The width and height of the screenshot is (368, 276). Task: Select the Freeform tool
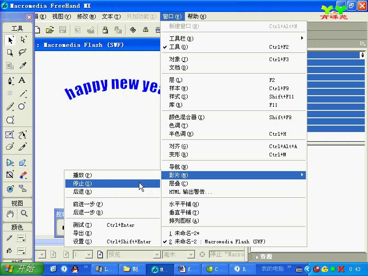(x=23, y=135)
